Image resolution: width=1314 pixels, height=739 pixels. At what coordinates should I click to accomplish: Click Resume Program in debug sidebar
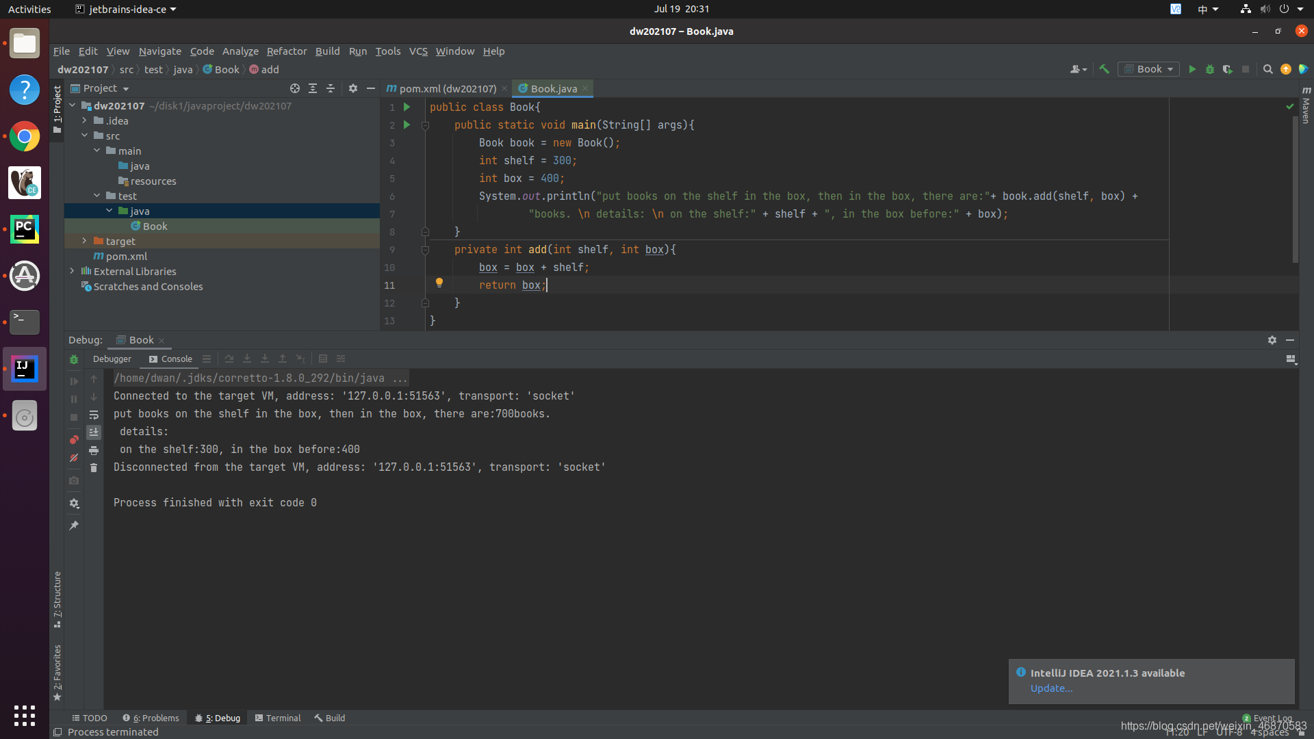tap(74, 381)
